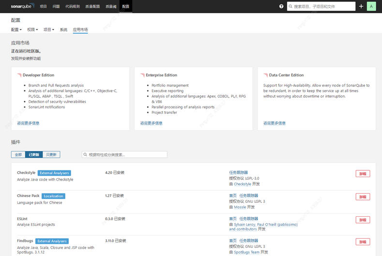The height and width of the screenshot is (256, 382).
Task: Focus the plugin search field
Action: 124,154
